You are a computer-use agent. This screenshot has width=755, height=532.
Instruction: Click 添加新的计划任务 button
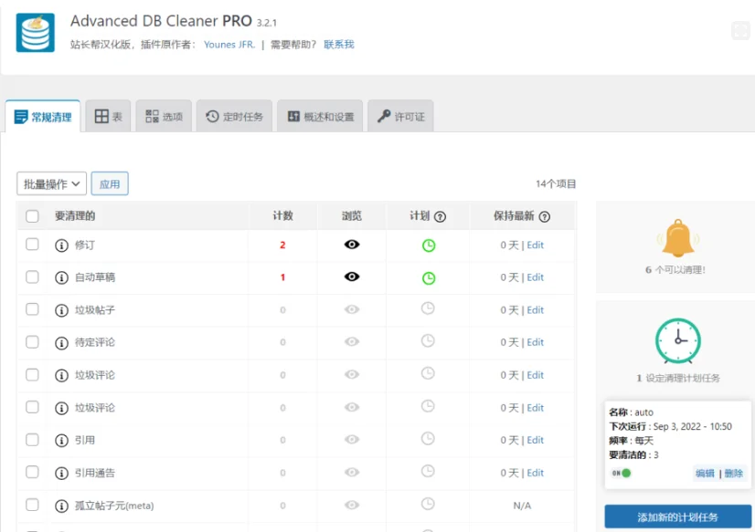(677, 517)
